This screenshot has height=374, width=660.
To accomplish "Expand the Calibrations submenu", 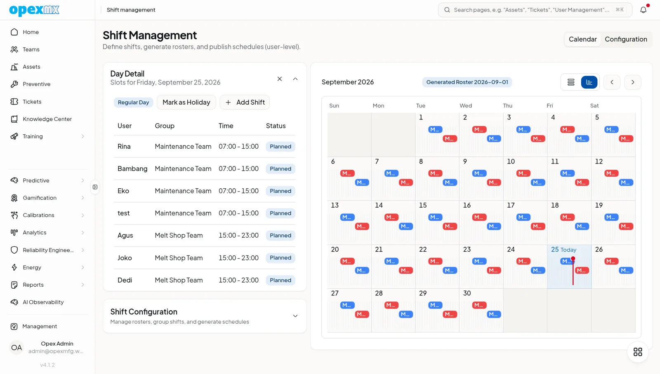I will 82,215.
